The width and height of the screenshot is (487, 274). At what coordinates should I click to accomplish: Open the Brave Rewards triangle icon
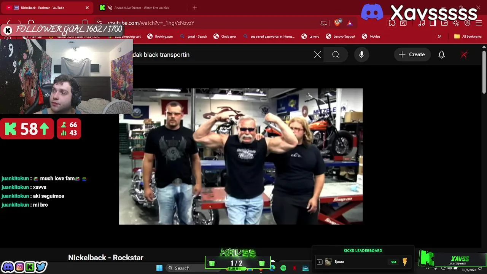[350, 23]
